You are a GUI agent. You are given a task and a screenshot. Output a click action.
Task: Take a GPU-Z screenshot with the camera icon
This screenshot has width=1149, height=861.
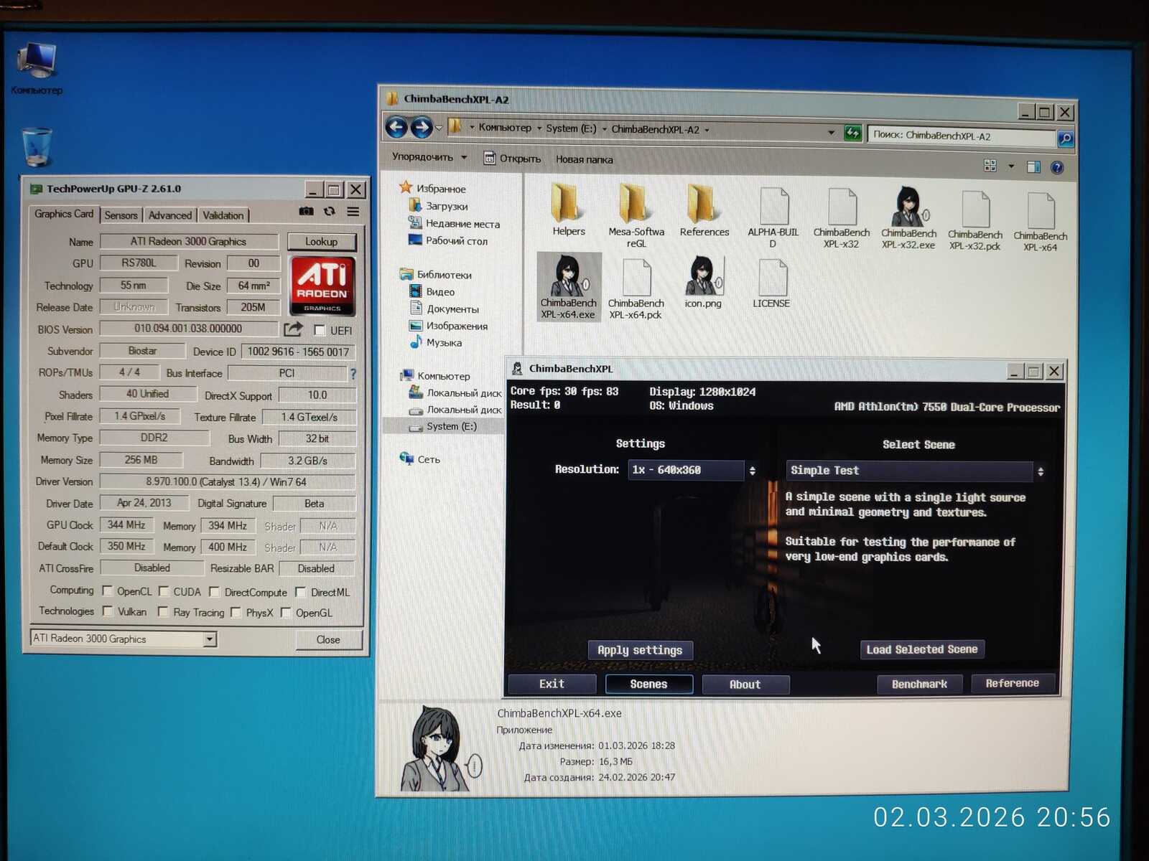pyautogui.click(x=306, y=212)
